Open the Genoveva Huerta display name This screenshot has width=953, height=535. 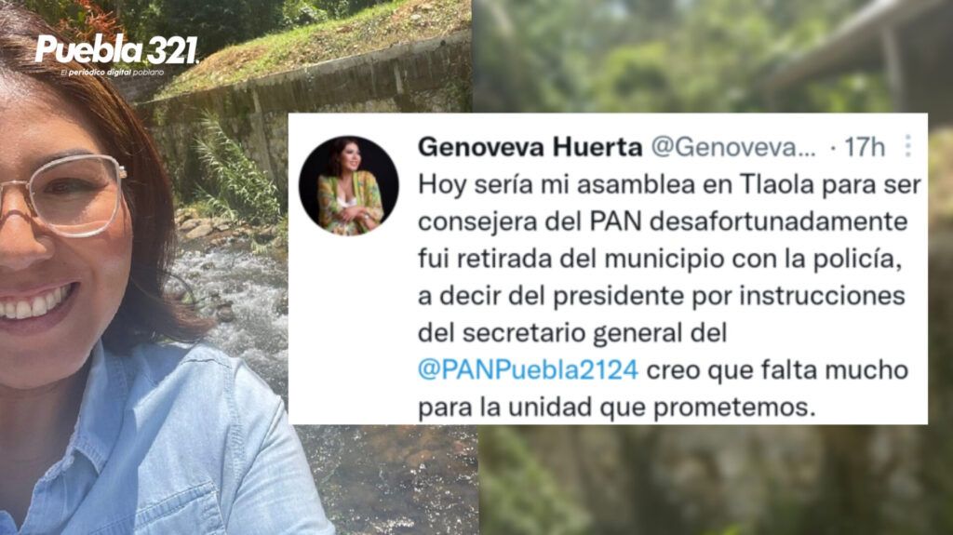pos(530,147)
